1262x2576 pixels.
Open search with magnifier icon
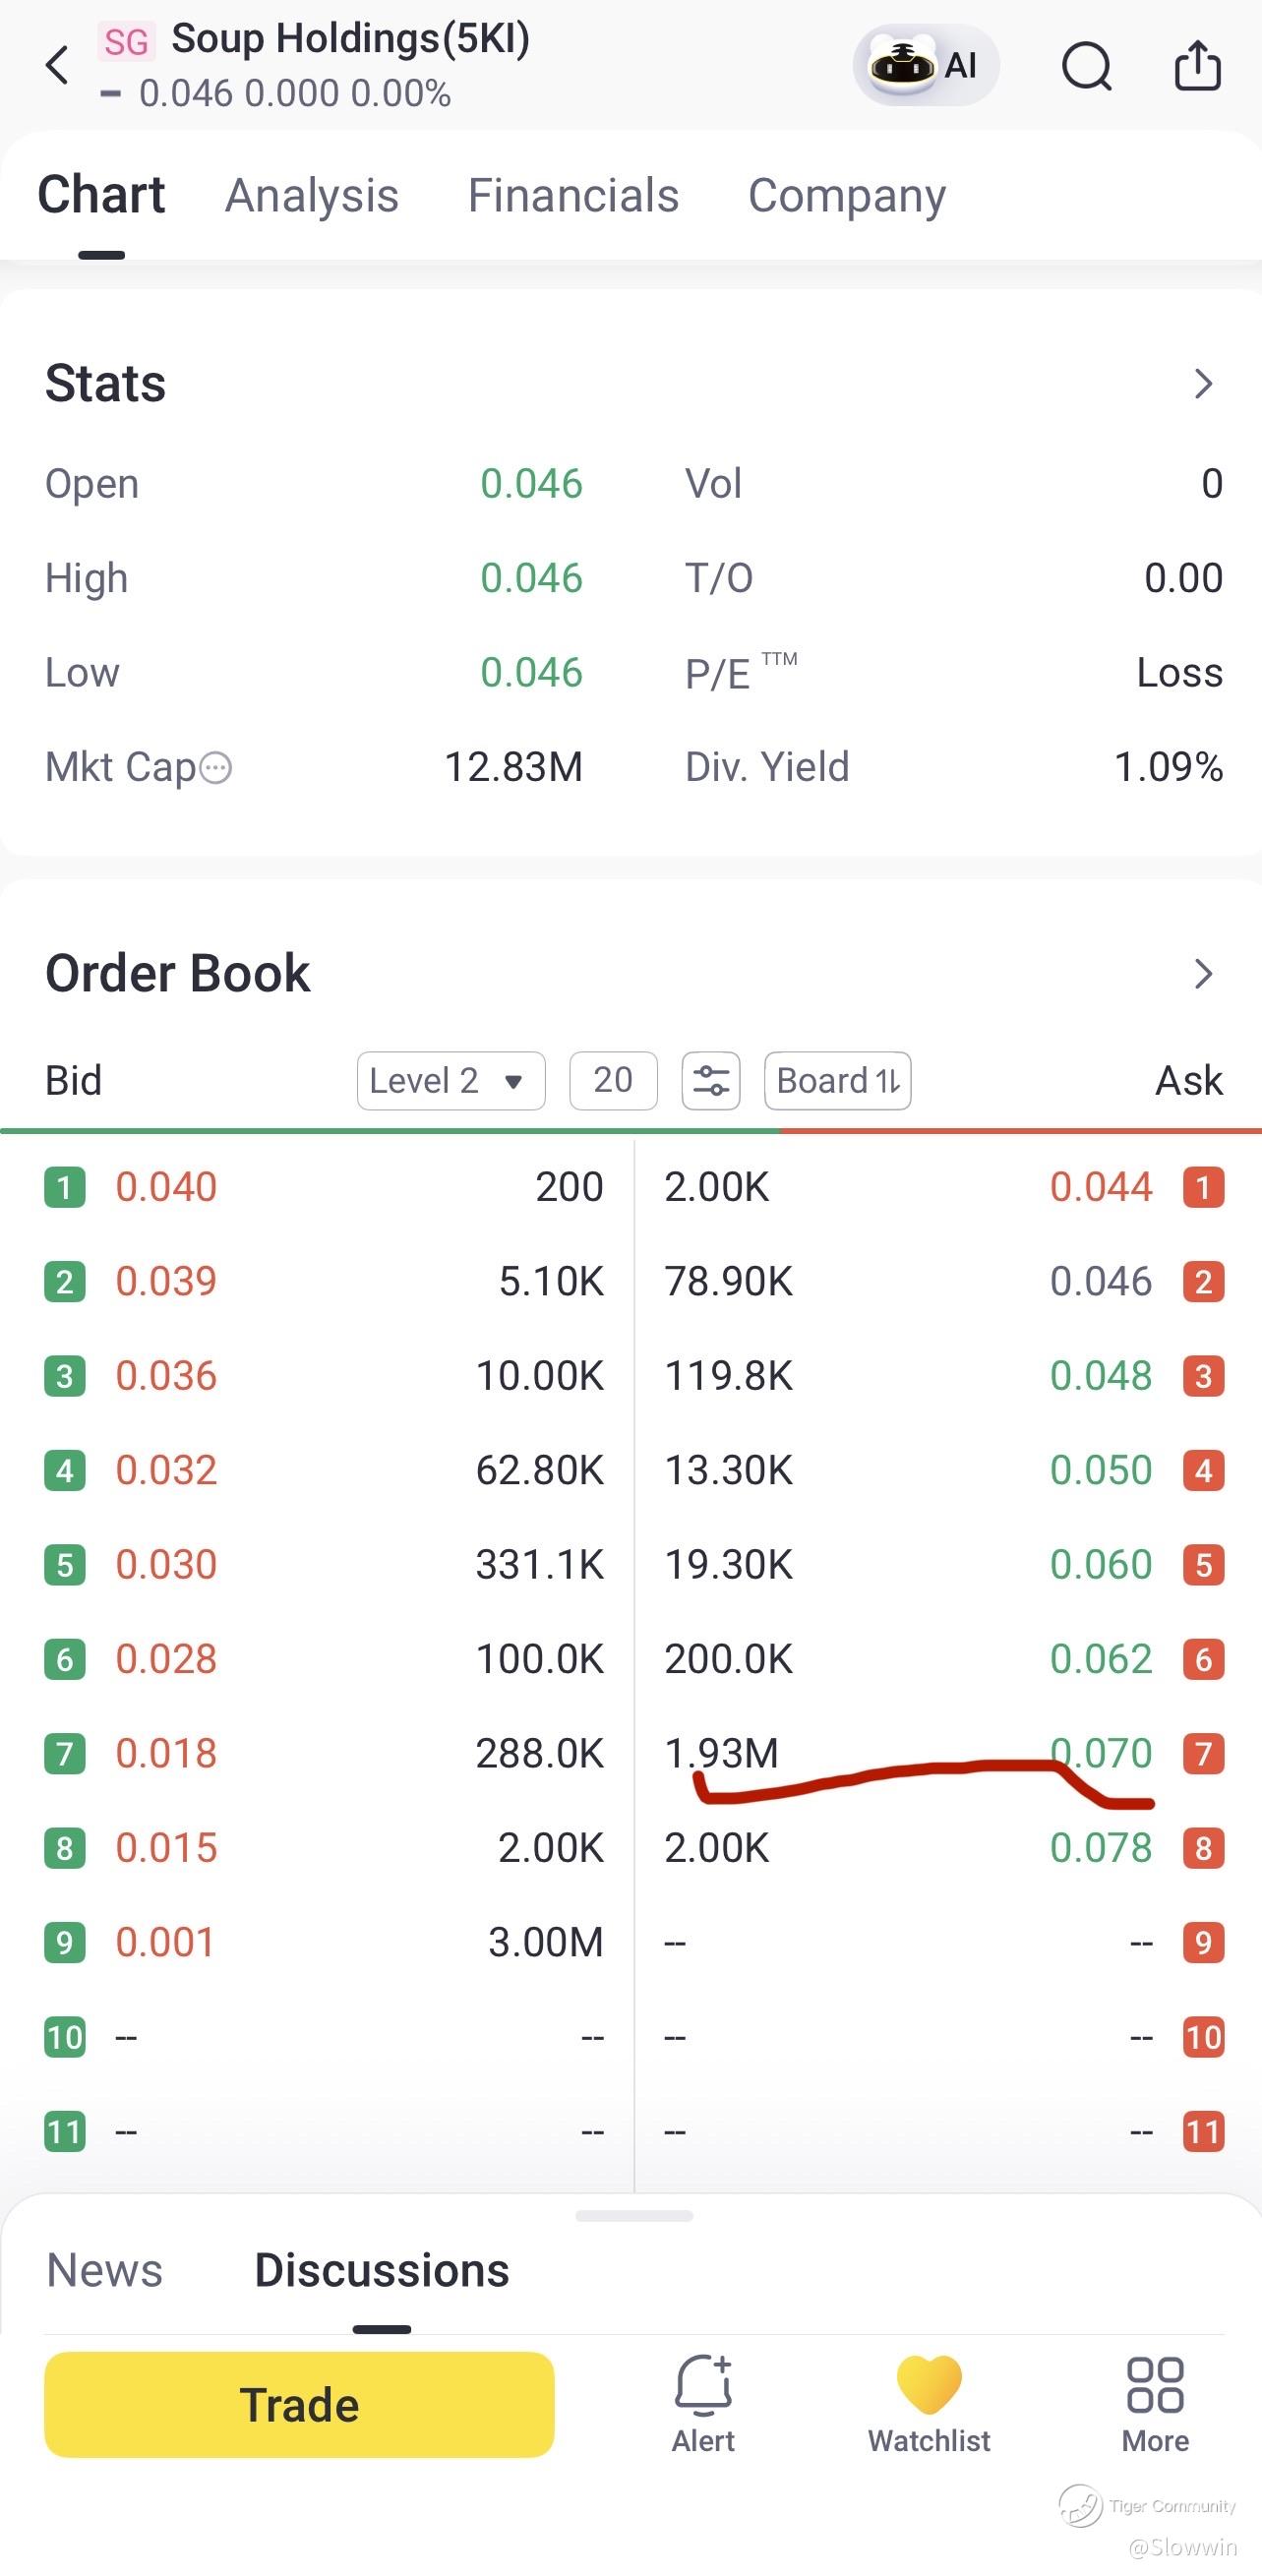coord(1086,66)
